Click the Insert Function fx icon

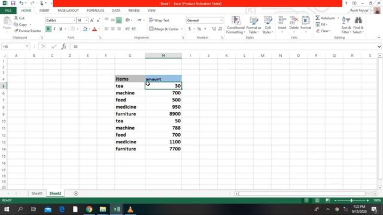pos(64,47)
